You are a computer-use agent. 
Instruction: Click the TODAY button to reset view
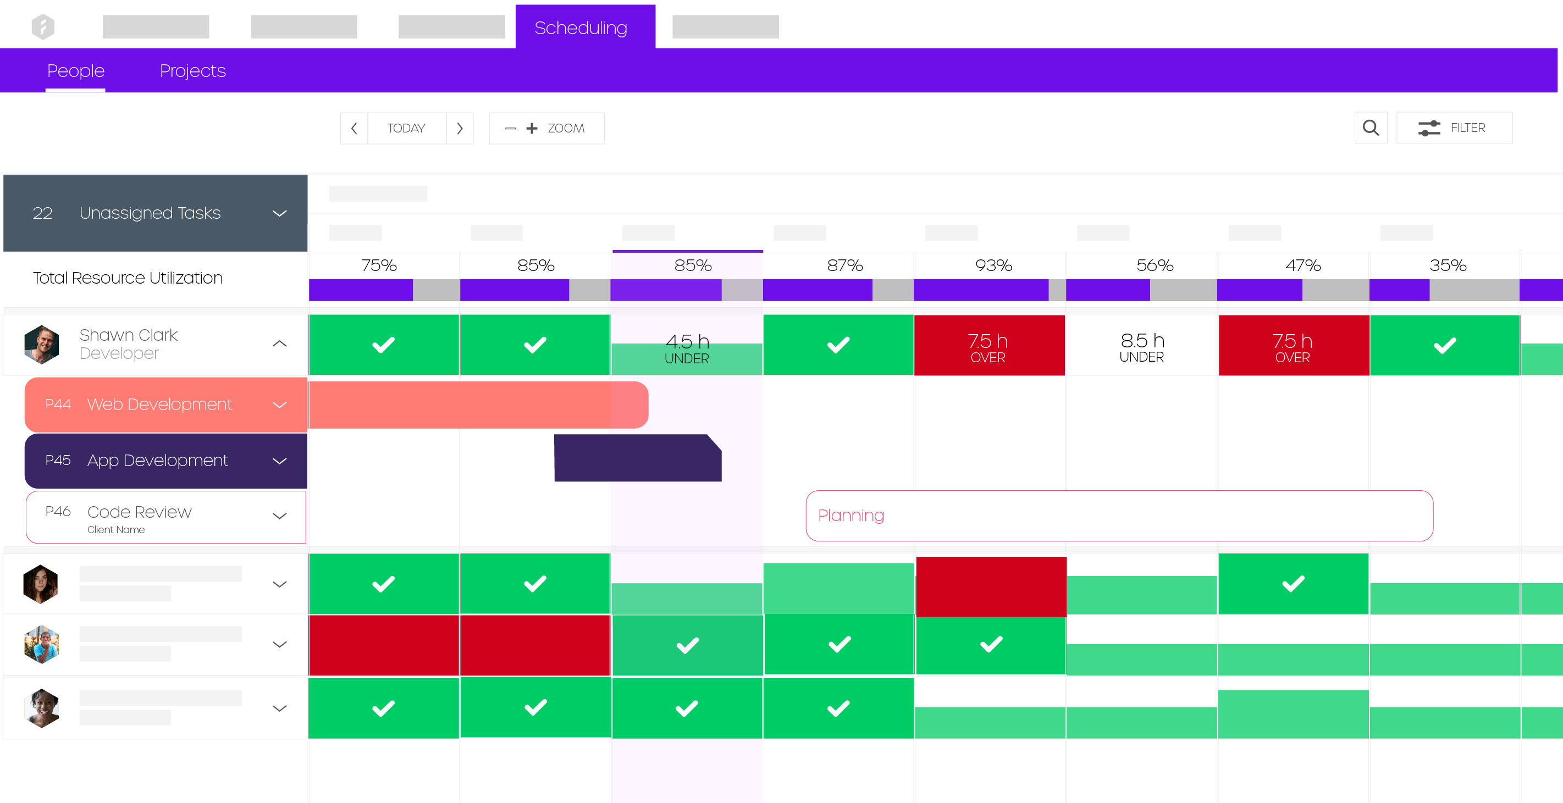[407, 127]
